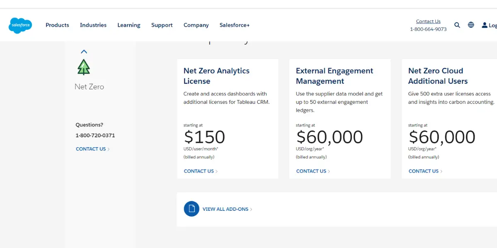Open the Company menu

(196, 25)
